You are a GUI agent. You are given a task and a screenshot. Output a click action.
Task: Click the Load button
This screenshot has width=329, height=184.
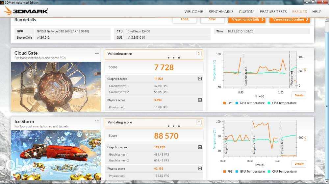tap(185, 20)
